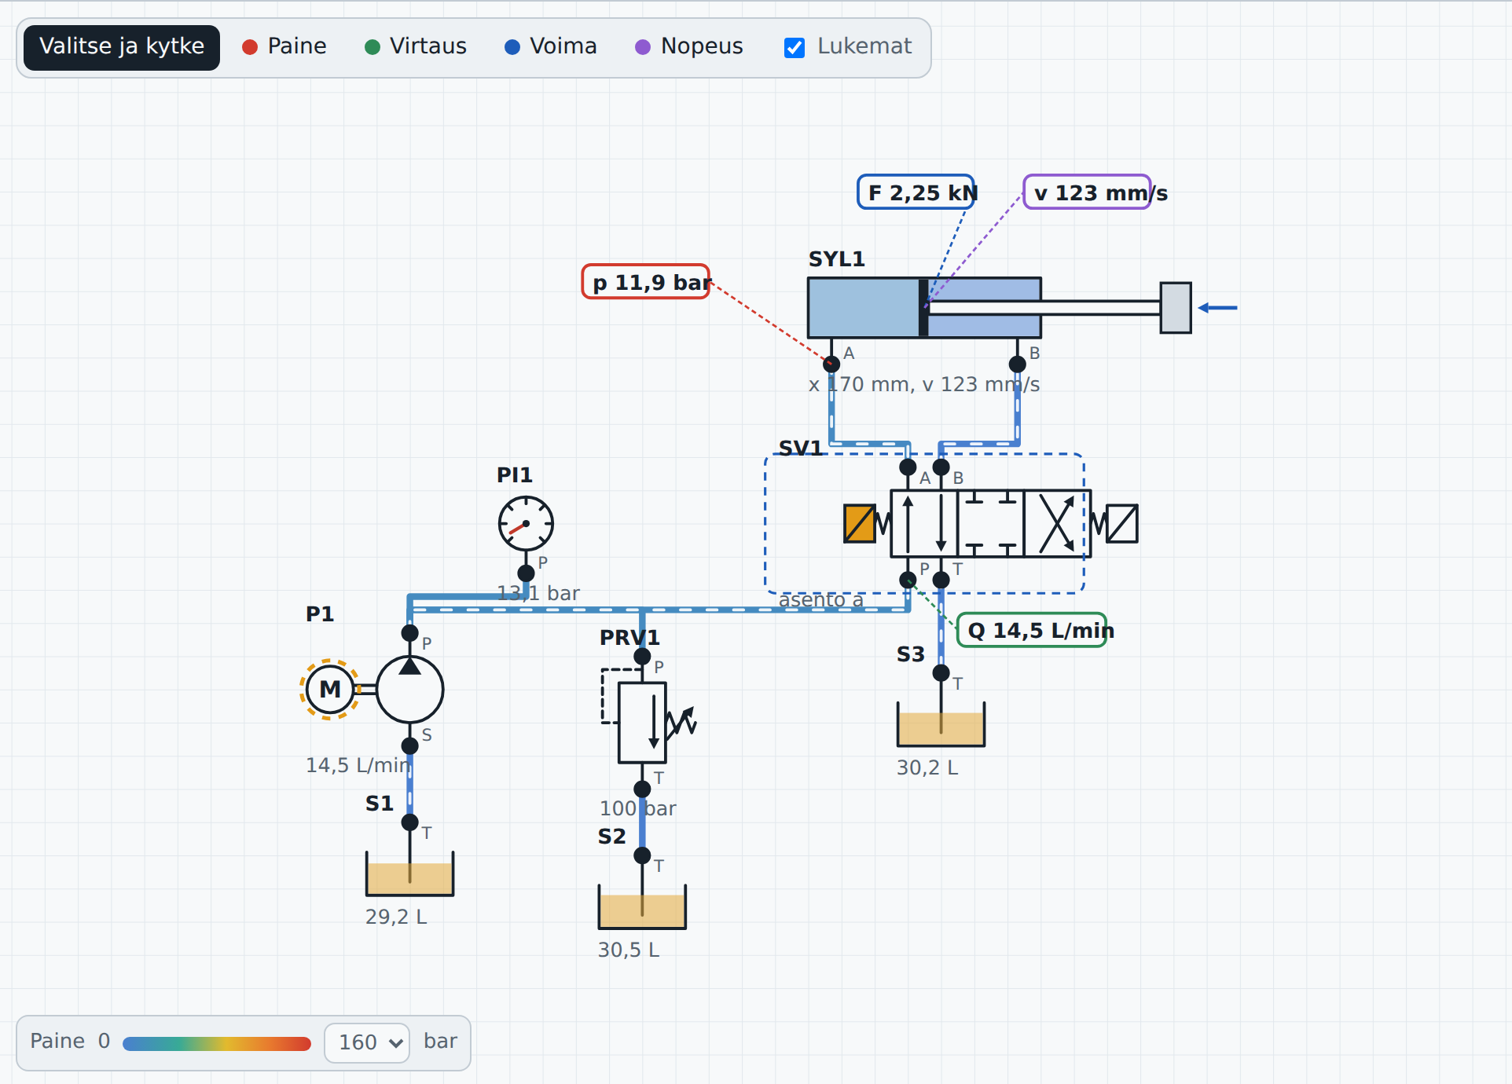
Task: Click the 'asento a' valve position text
Action: [821, 599]
